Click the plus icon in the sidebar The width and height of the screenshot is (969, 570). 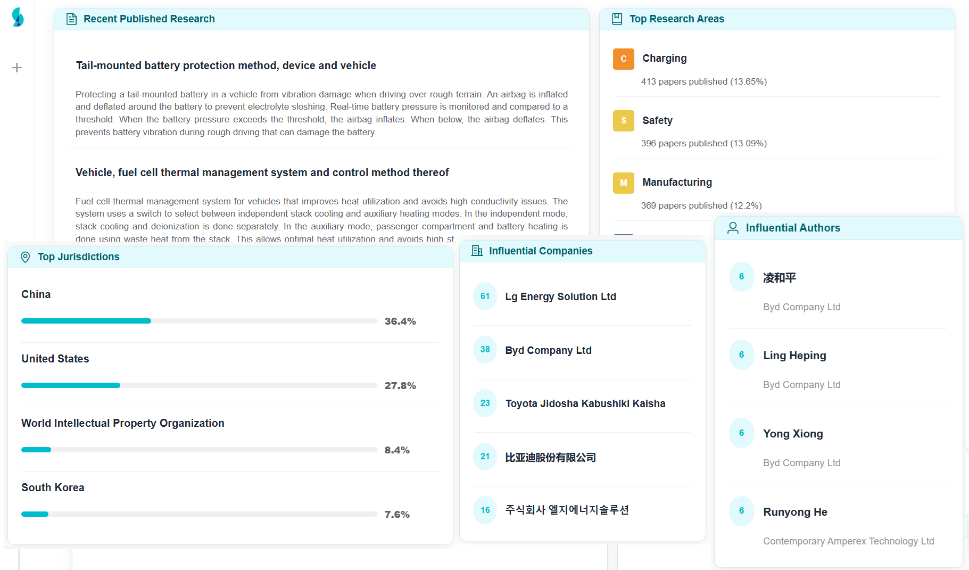[x=17, y=68]
